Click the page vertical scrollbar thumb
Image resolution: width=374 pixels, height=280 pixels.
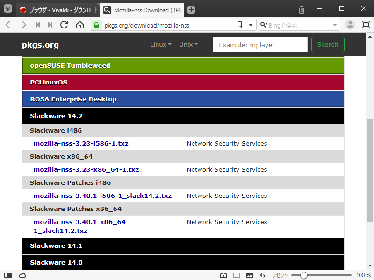pyautogui.click(x=370, y=170)
